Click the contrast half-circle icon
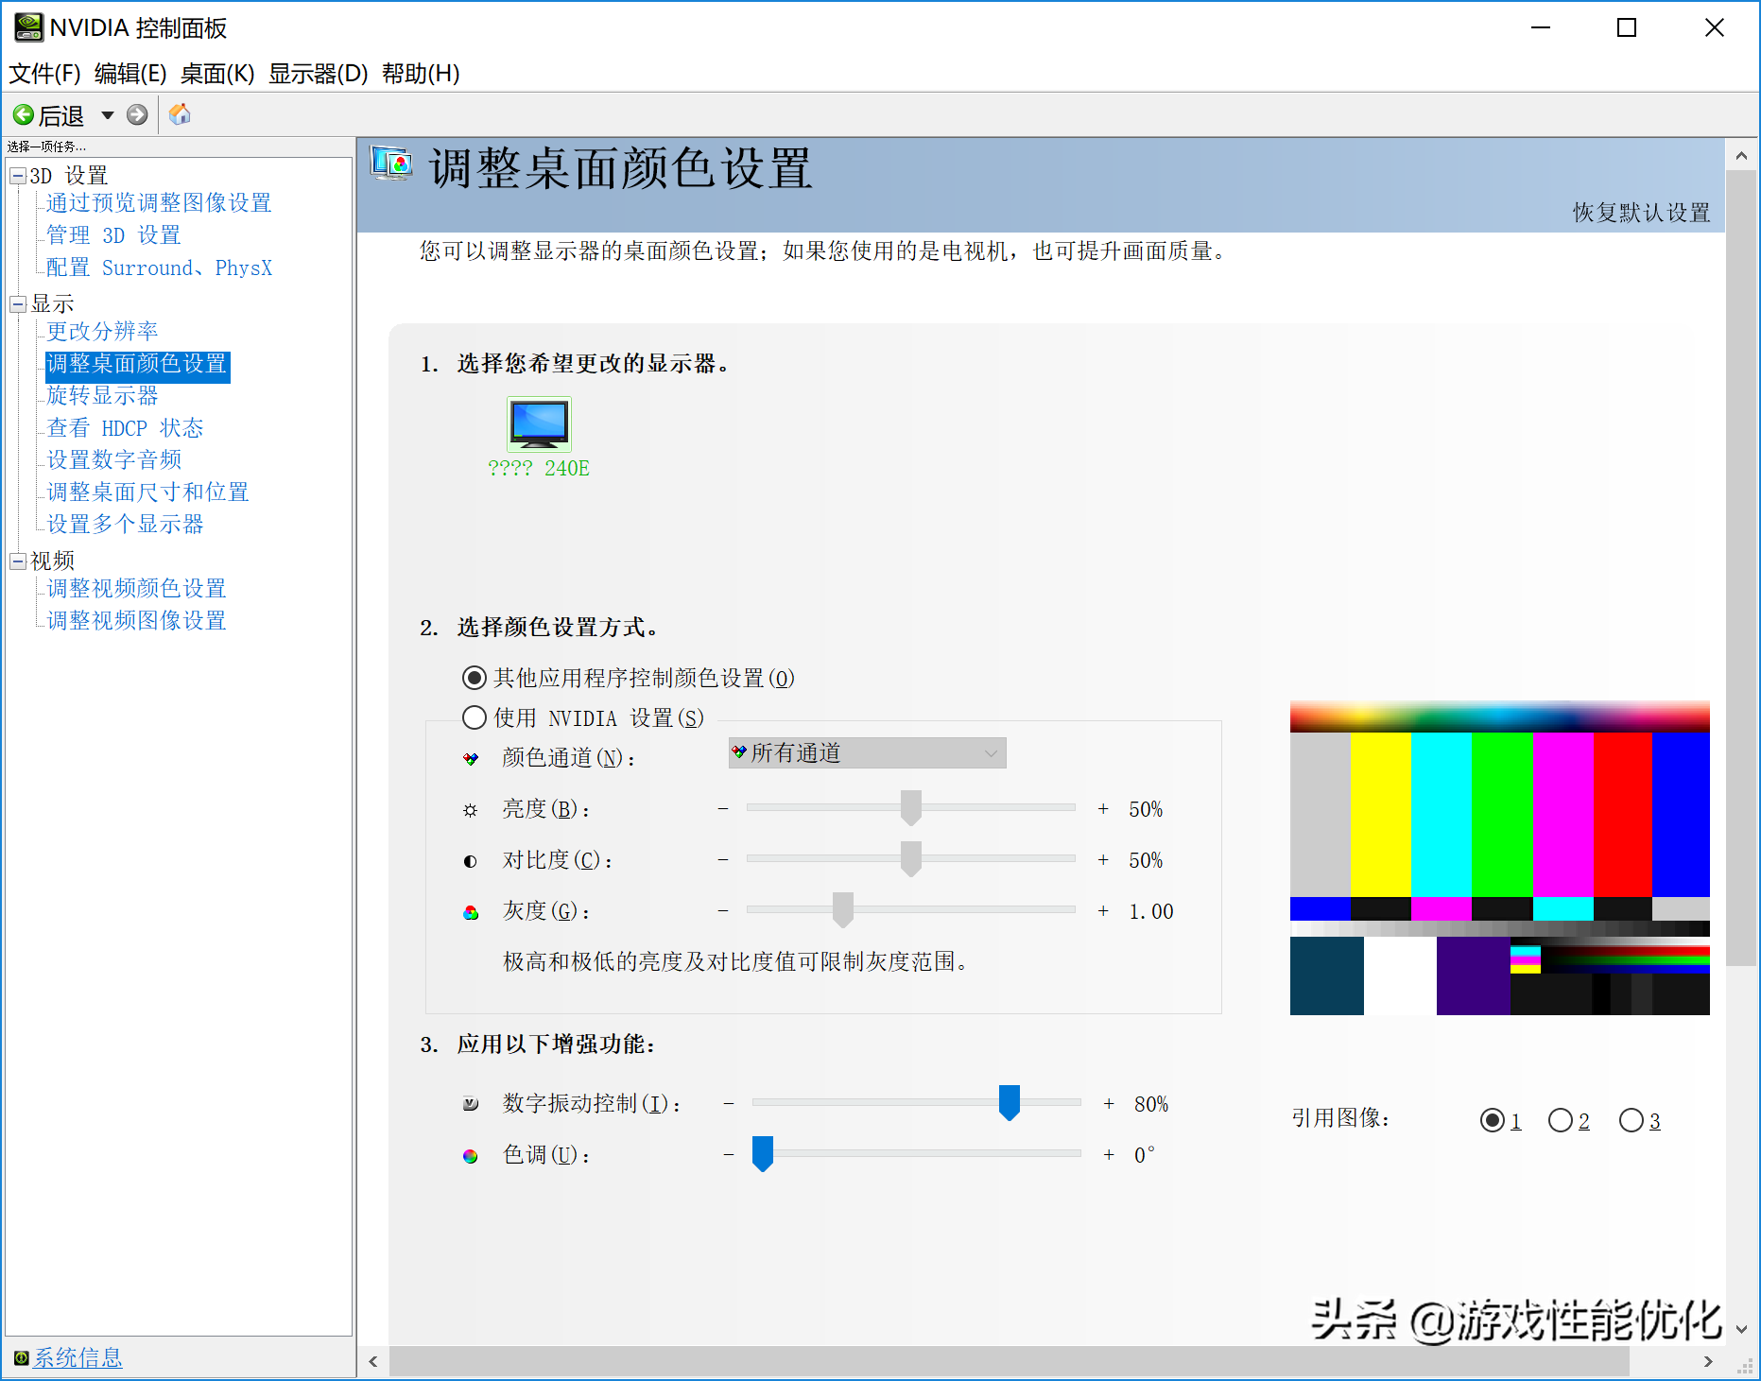 (471, 861)
